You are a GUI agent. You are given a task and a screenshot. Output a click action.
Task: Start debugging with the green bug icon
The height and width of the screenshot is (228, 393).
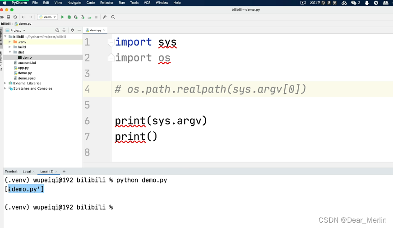click(x=69, y=17)
